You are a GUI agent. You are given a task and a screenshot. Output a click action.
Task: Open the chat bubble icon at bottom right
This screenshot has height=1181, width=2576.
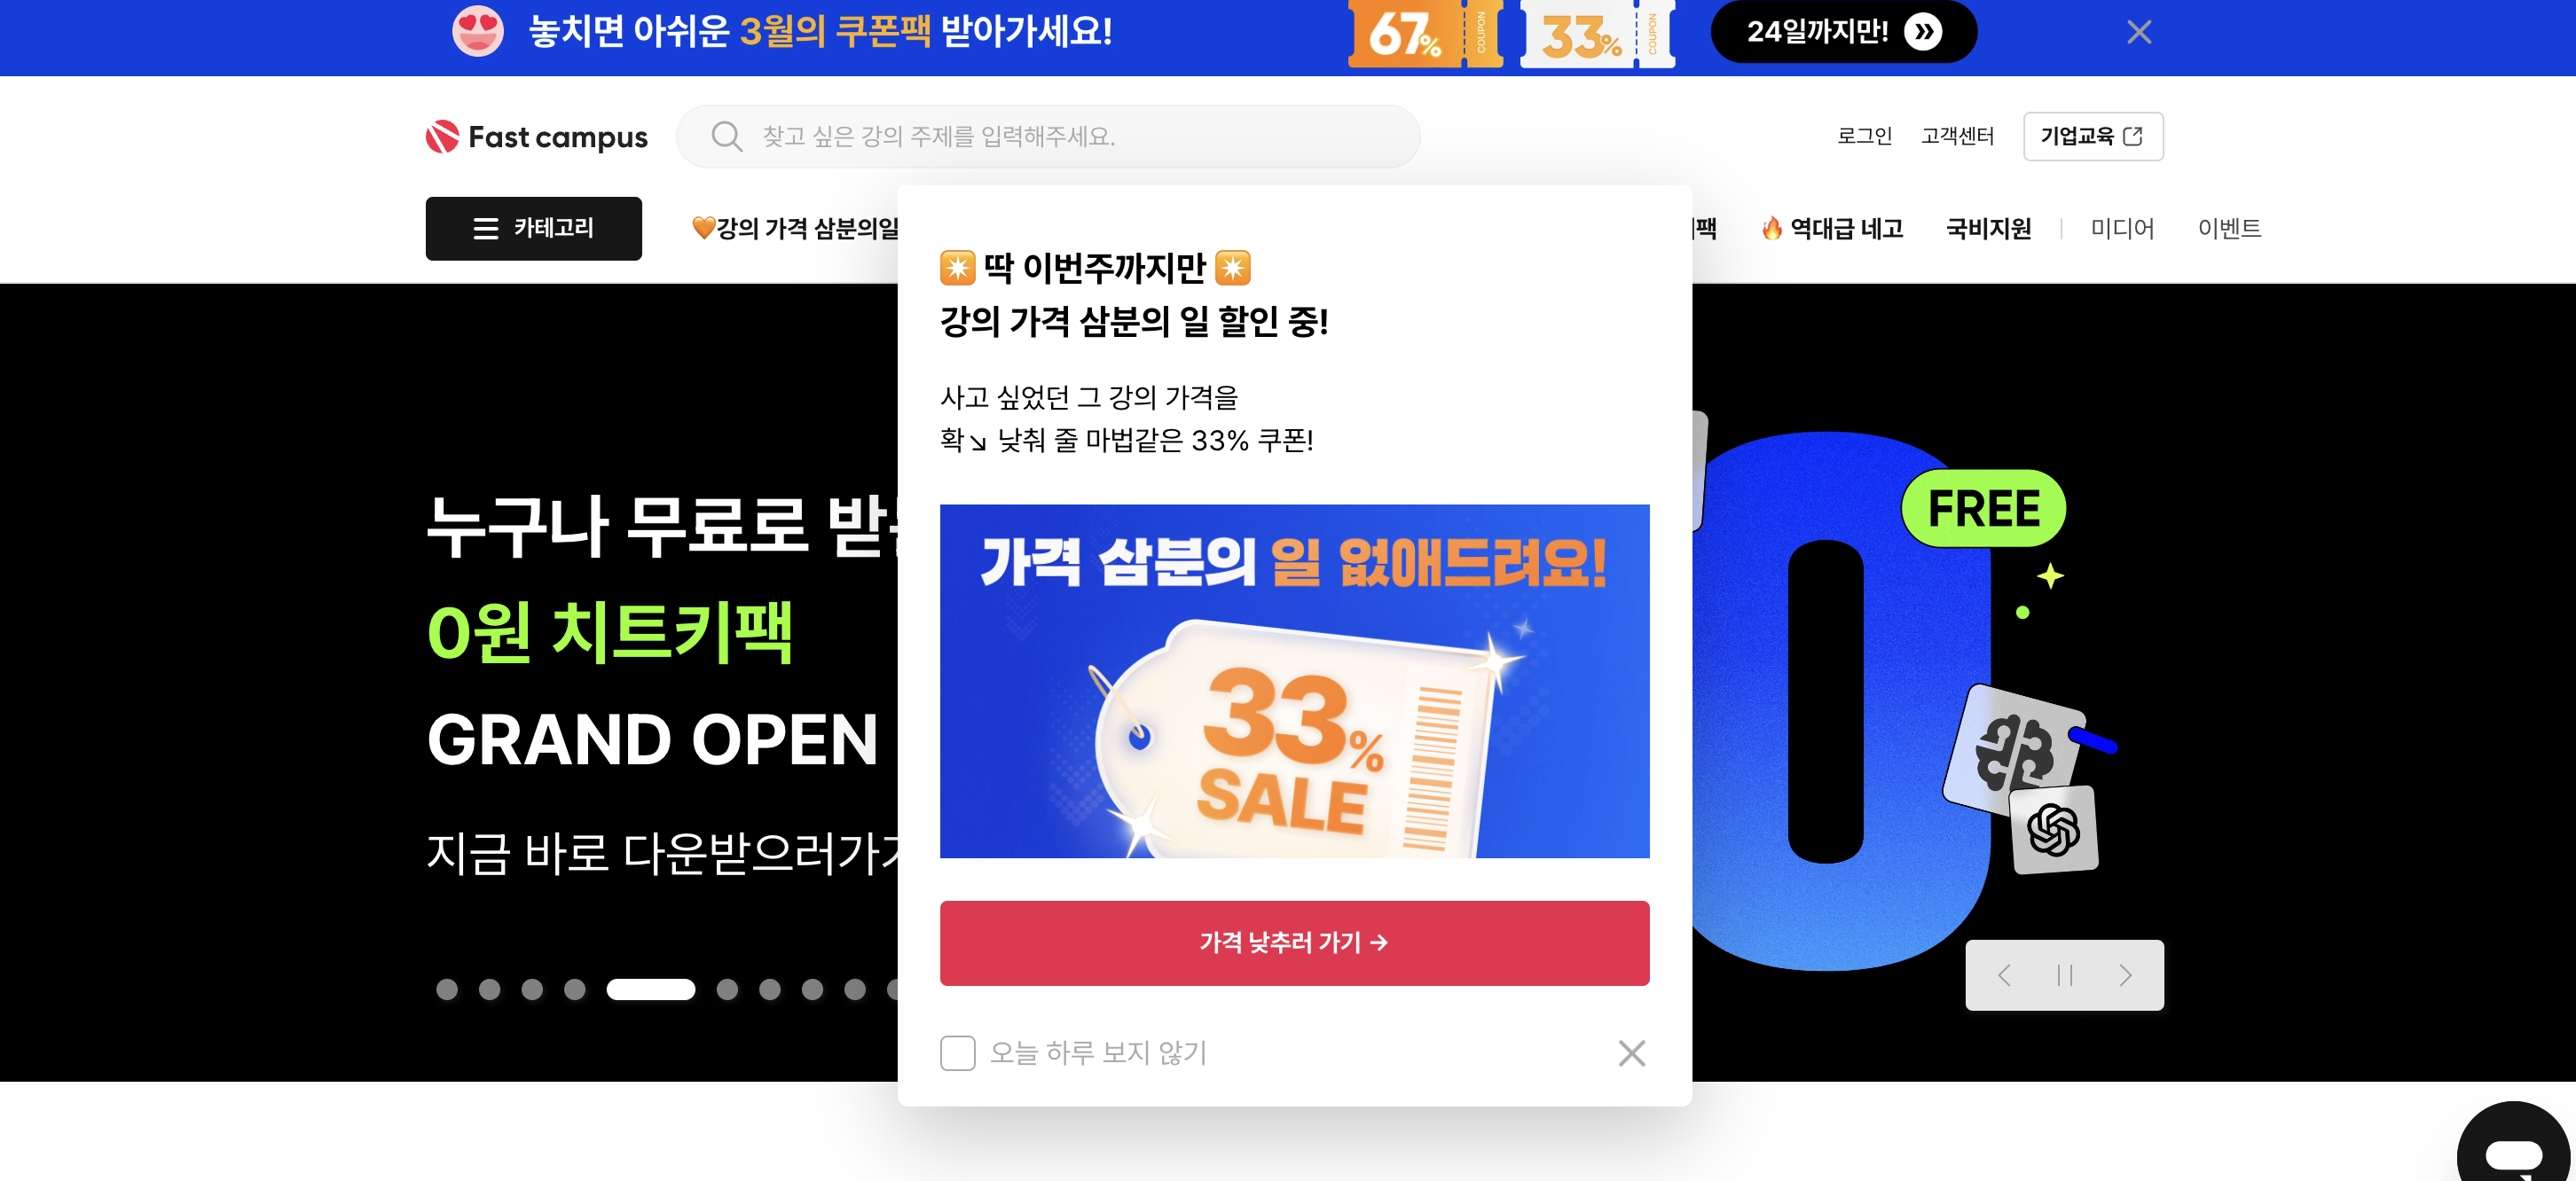pos(2513,1149)
